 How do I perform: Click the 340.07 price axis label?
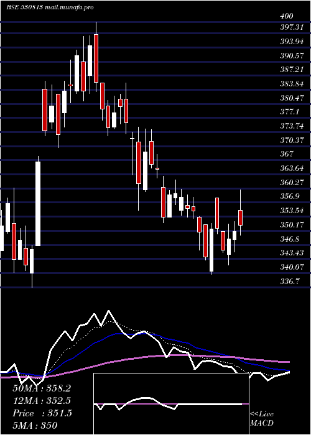(291, 267)
